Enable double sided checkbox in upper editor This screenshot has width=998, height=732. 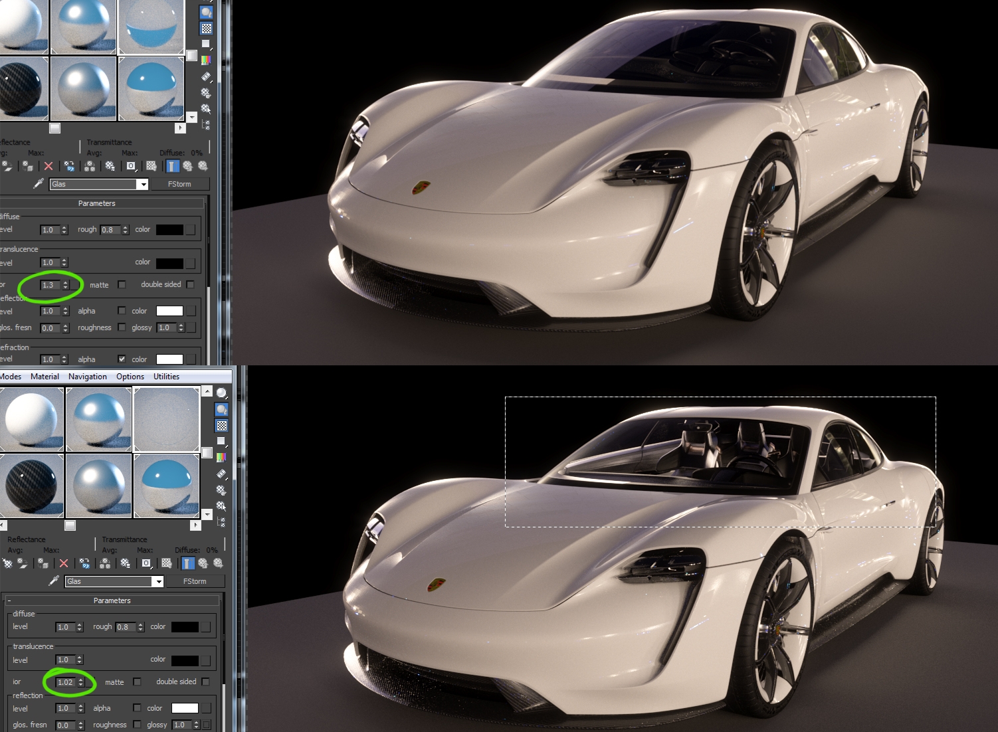(191, 284)
